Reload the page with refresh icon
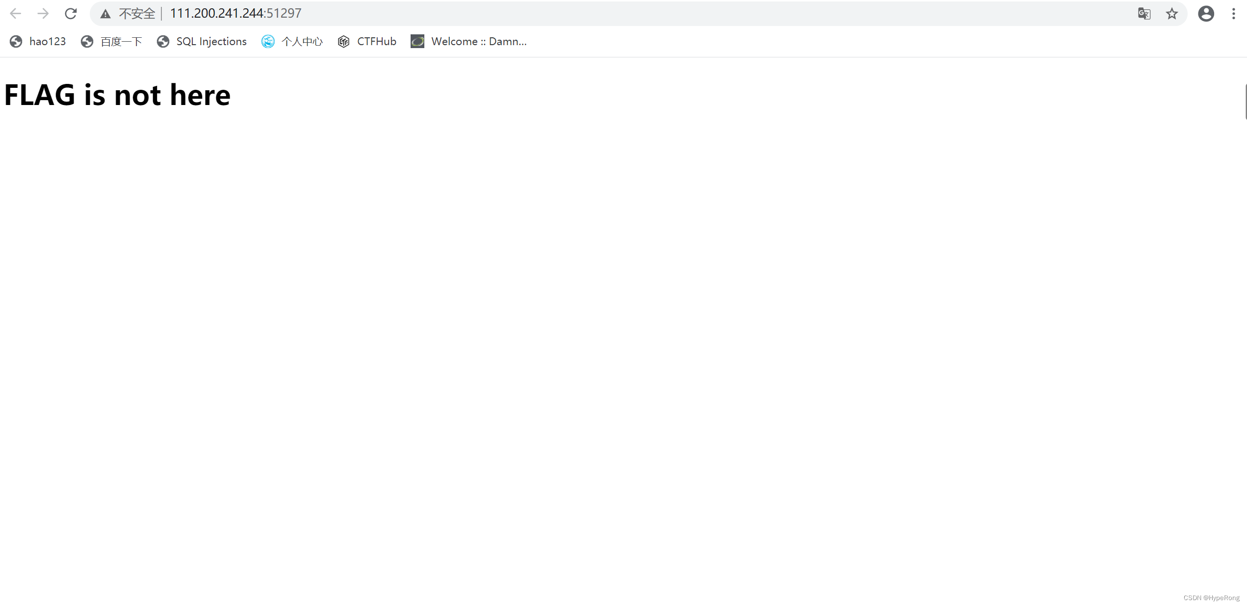Screen dimensions: 1247x606 click(71, 13)
